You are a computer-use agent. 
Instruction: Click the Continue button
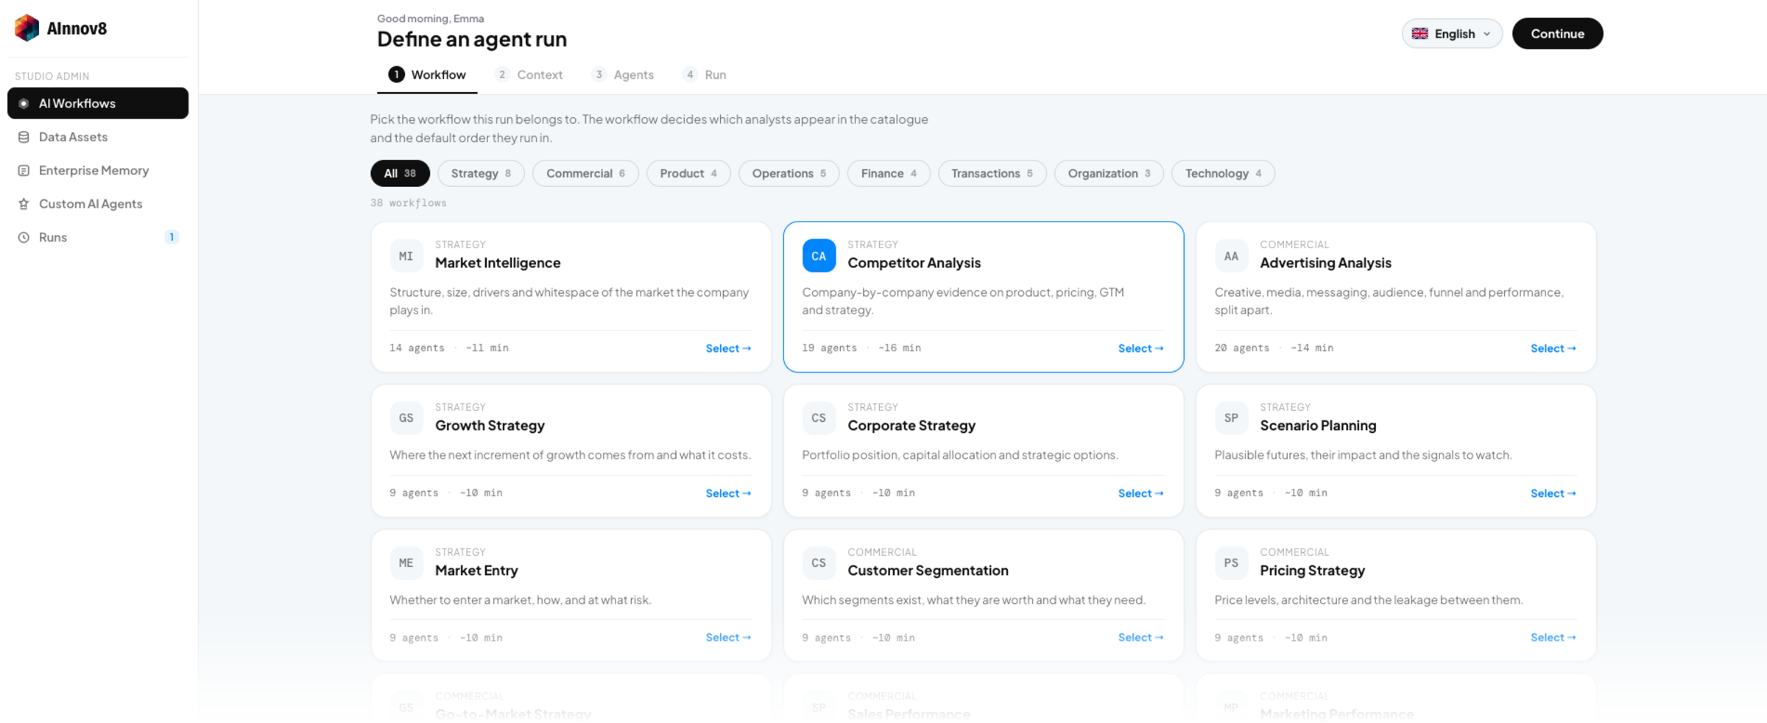[1557, 33]
